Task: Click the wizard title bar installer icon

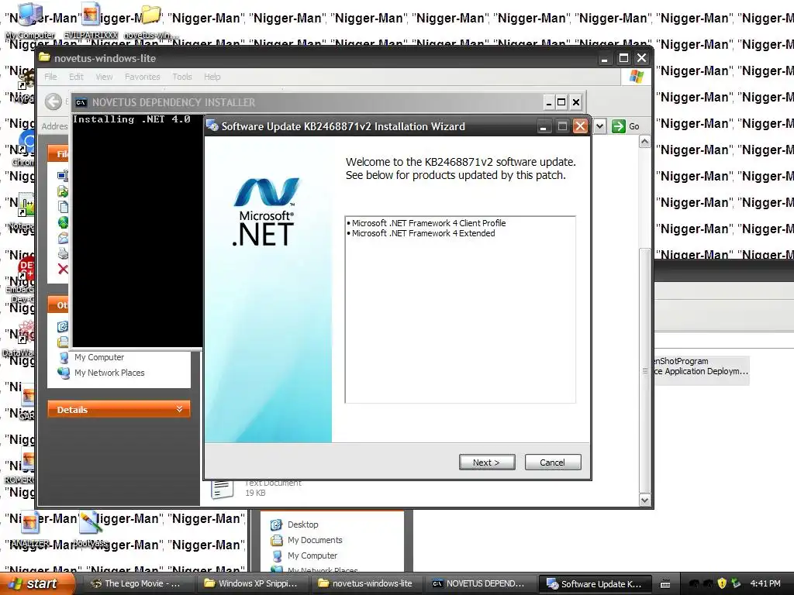Action: pyautogui.click(x=212, y=126)
